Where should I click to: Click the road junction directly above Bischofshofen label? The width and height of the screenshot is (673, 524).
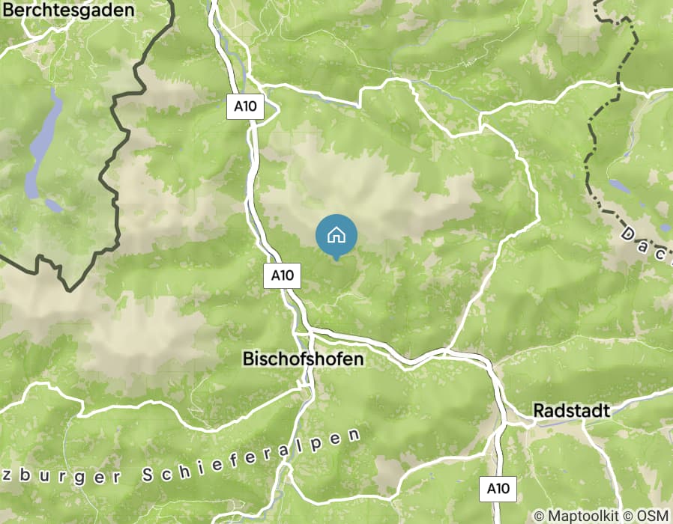click(310, 331)
